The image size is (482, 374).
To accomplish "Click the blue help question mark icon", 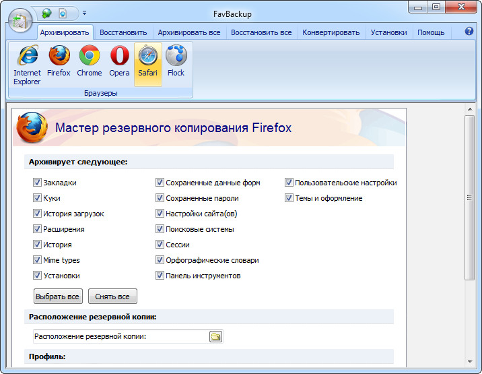I will pos(469,31).
